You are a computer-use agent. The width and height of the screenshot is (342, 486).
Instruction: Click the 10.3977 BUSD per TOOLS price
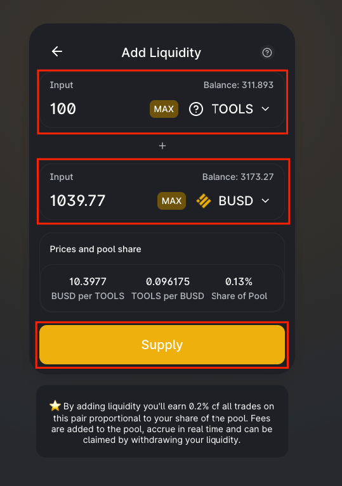tap(88, 282)
